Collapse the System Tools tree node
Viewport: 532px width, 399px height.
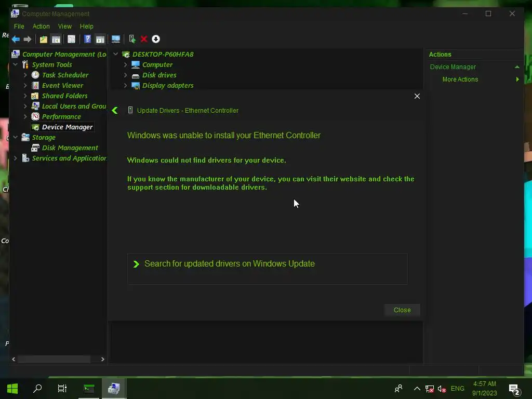click(15, 64)
